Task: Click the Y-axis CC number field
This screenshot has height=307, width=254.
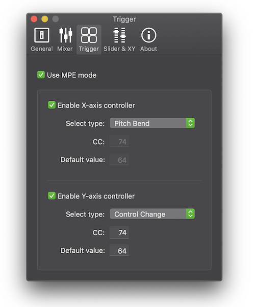Action: point(119,232)
